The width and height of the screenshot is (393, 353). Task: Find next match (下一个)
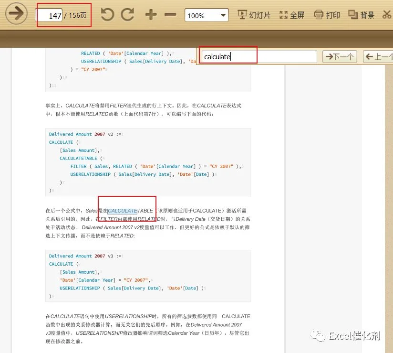[x=340, y=57]
